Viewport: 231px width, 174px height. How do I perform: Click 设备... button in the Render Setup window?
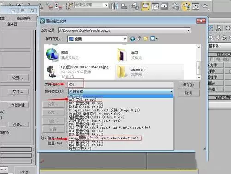[18, 125]
